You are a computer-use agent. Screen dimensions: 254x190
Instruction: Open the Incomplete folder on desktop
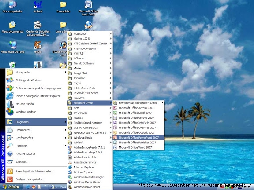tap(63, 7)
